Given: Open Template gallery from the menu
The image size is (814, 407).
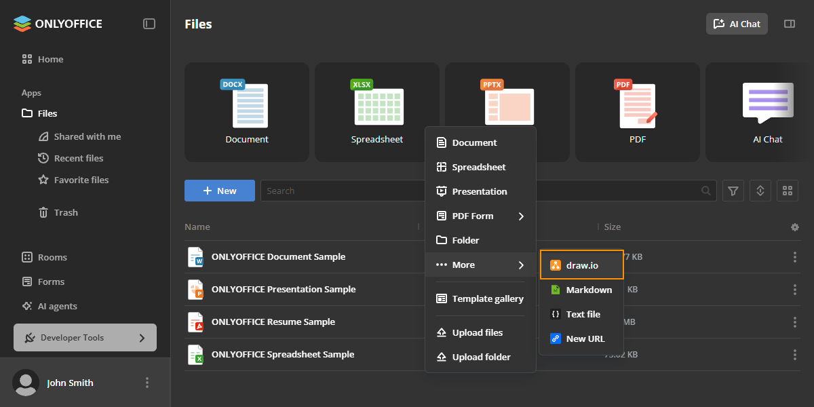Looking at the screenshot, I should [x=480, y=299].
